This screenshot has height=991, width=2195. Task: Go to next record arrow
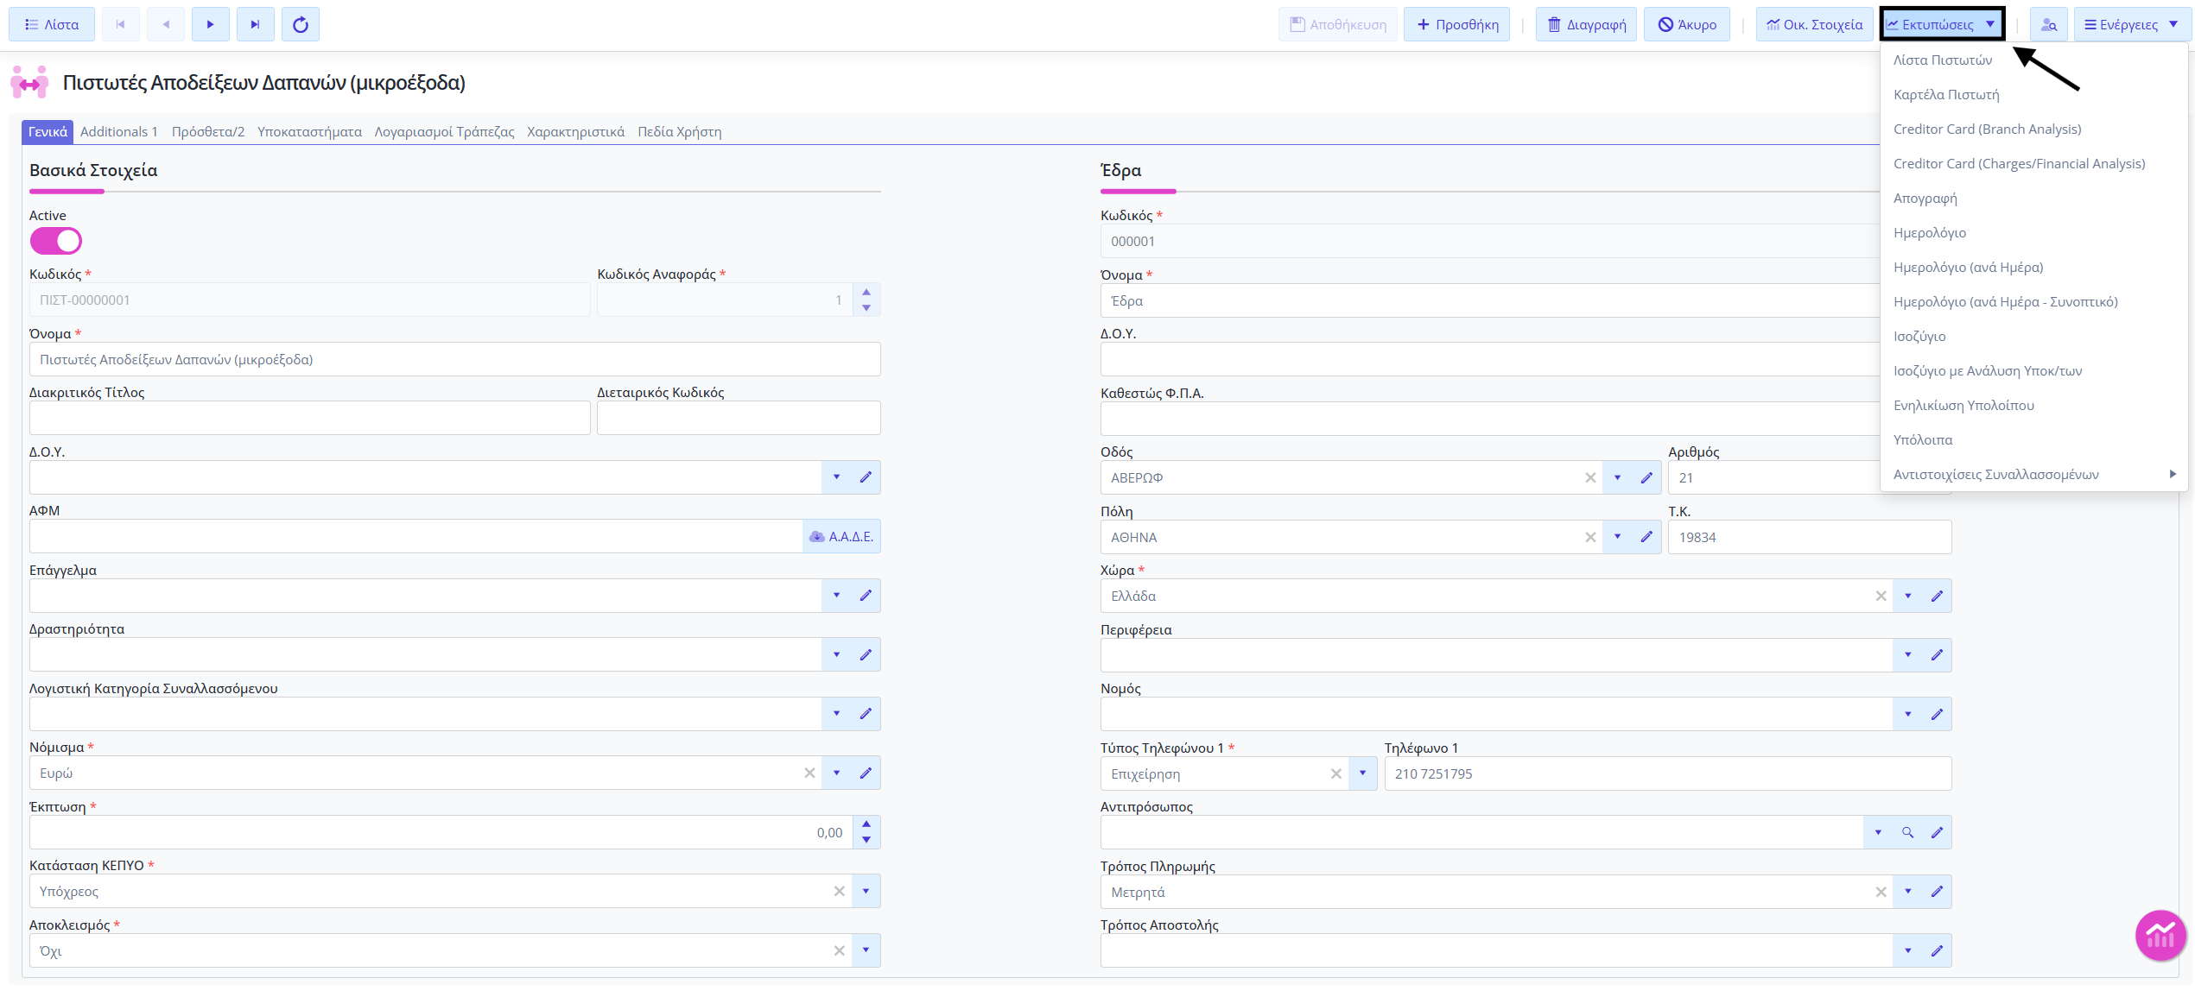[x=210, y=24]
